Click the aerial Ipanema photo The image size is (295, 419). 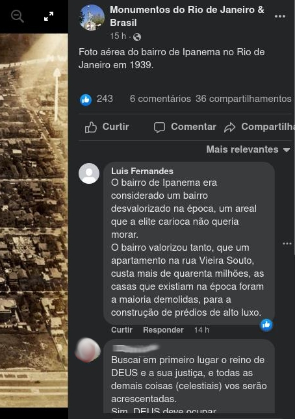click(34, 220)
